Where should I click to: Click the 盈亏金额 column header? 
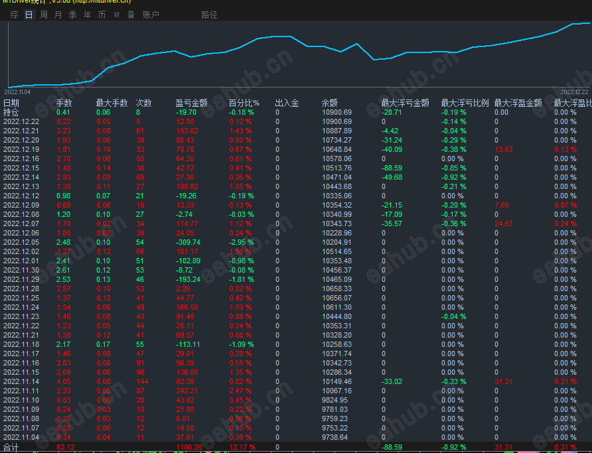point(191,103)
